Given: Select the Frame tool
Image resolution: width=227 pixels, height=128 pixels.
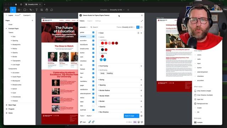Looking at the screenshot, I should click(19, 10).
